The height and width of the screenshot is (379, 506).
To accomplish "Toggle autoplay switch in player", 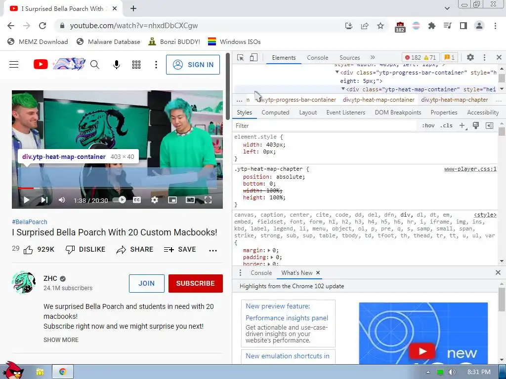I will point(120,200).
